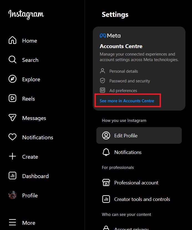Screen dimensions: 192x230
Task: Click the Create plus icon
Action: click(12, 156)
